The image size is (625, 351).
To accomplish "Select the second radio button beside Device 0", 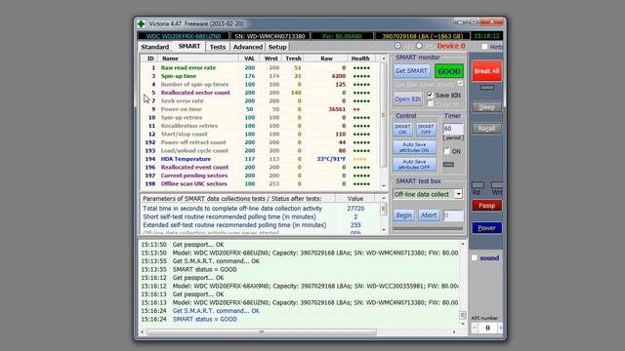I will point(419,46).
